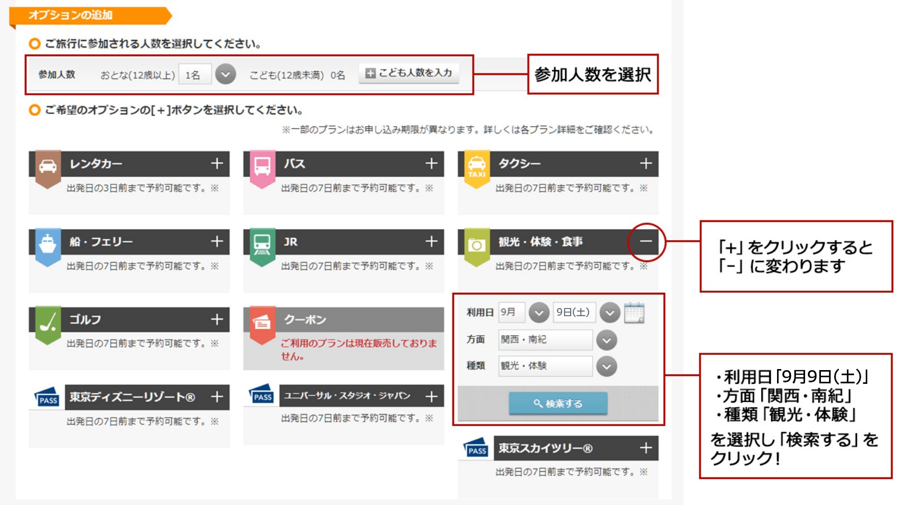907x505 pixels.
Task: Click the day field showing 9日(土)
Action: coord(574,313)
